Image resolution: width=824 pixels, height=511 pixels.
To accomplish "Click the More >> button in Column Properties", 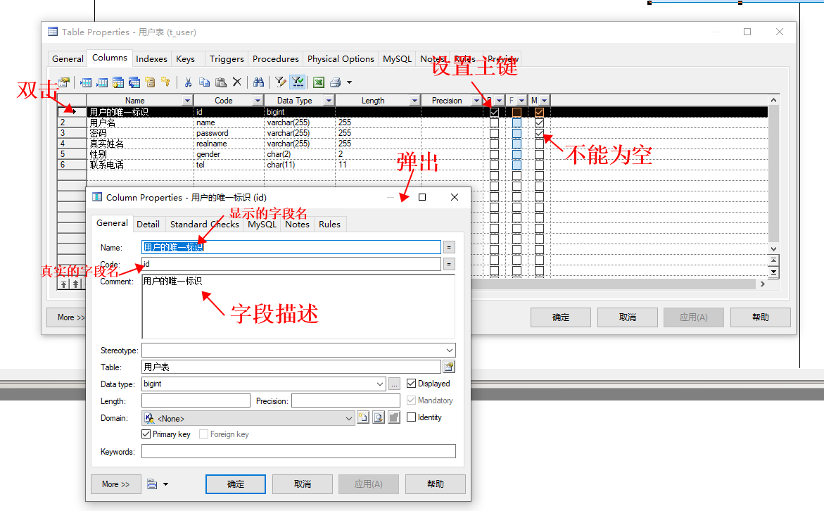I will [x=115, y=484].
